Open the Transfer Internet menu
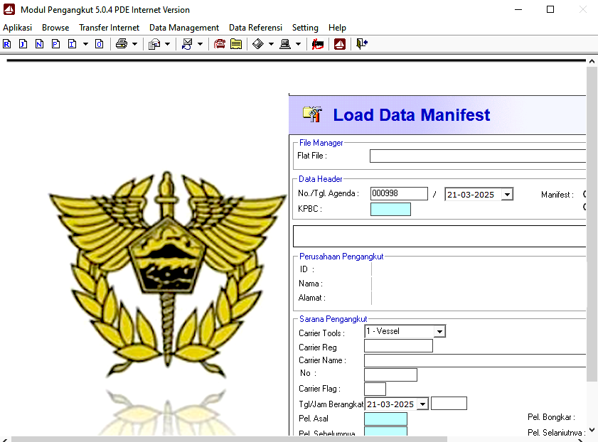Image resolution: width=598 pixels, height=442 pixels. pos(109,28)
